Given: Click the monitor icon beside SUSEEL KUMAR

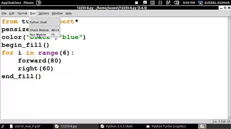Looking at the screenshot, I should [200, 3].
